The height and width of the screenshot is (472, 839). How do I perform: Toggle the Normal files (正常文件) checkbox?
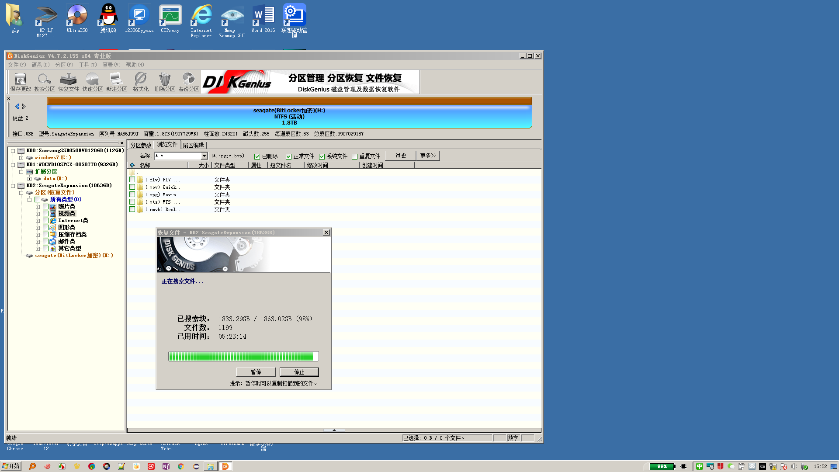tap(288, 156)
